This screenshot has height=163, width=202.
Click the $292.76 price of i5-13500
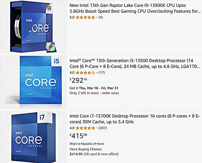(x=78, y=80)
